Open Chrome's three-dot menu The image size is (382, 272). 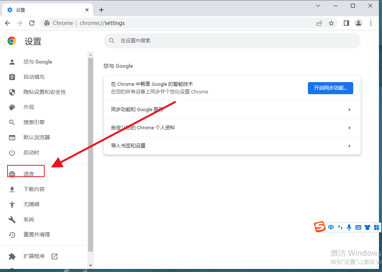[x=371, y=23]
